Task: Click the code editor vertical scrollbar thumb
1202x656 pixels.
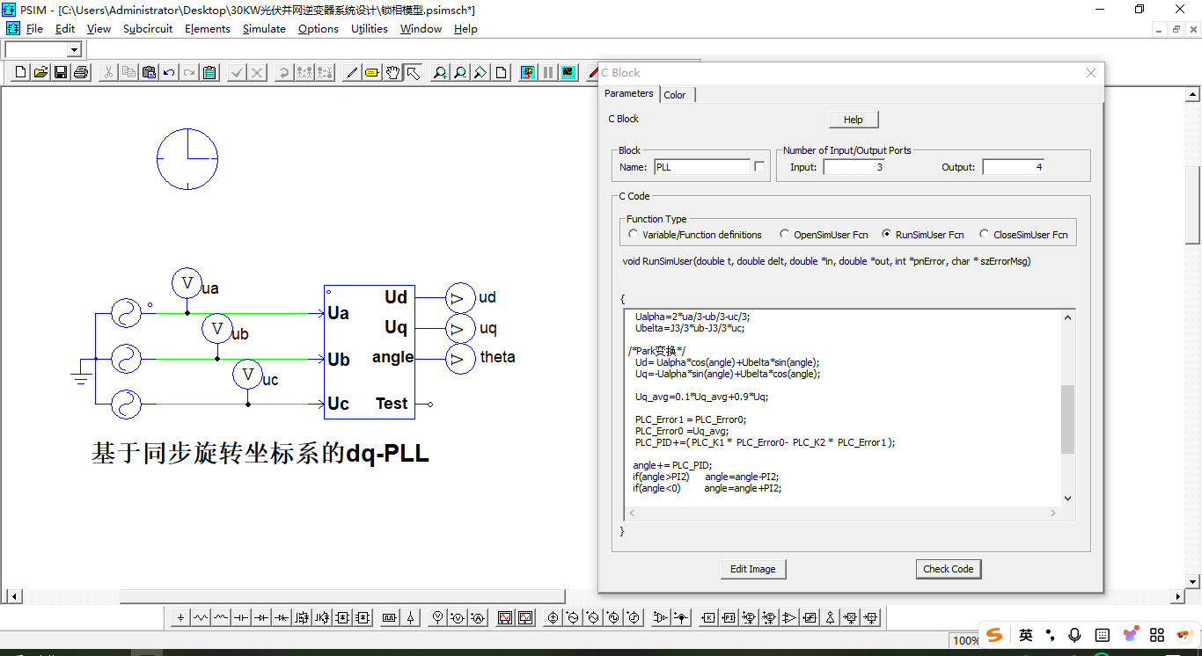Action: coord(1068,419)
